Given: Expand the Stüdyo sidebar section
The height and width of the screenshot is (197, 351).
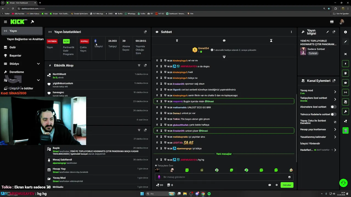Looking at the screenshot, I should (x=38, y=64).
